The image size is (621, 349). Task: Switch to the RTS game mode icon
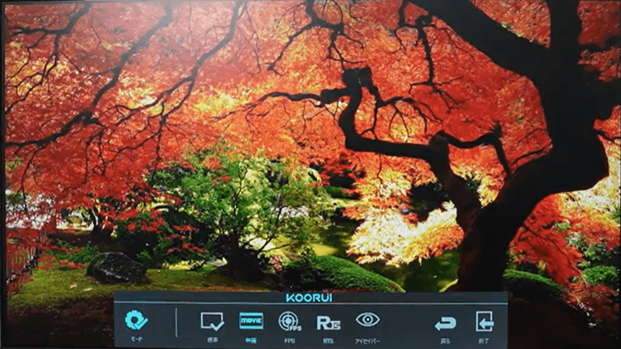pos(328,323)
